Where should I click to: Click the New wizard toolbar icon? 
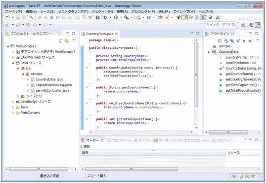tap(7, 17)
